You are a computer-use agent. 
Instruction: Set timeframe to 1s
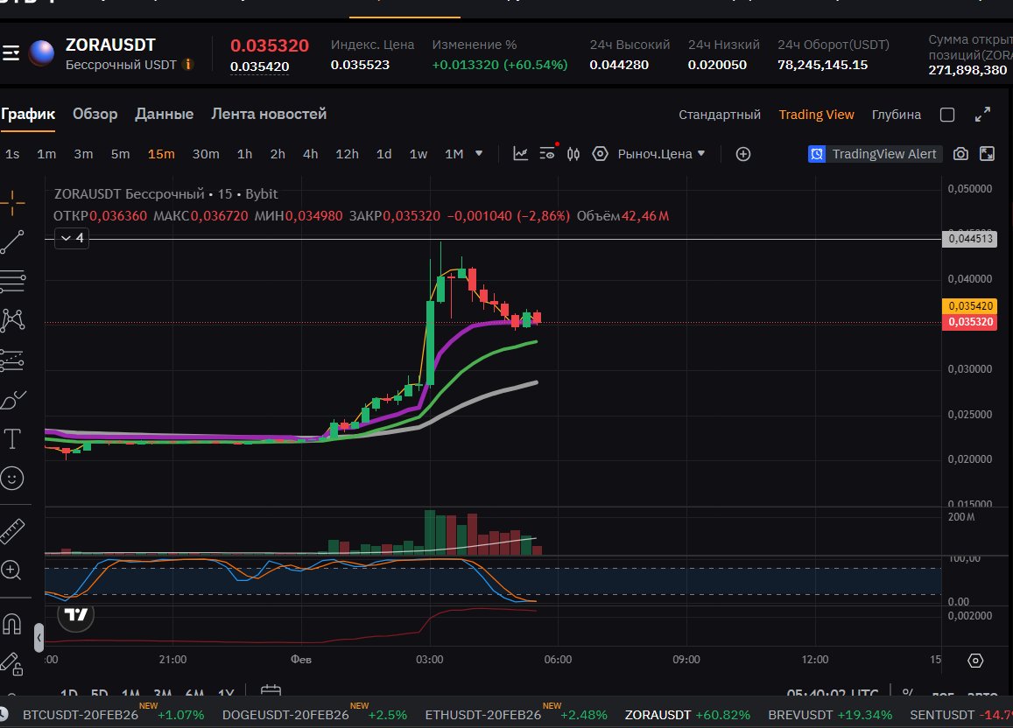(12, 154)
